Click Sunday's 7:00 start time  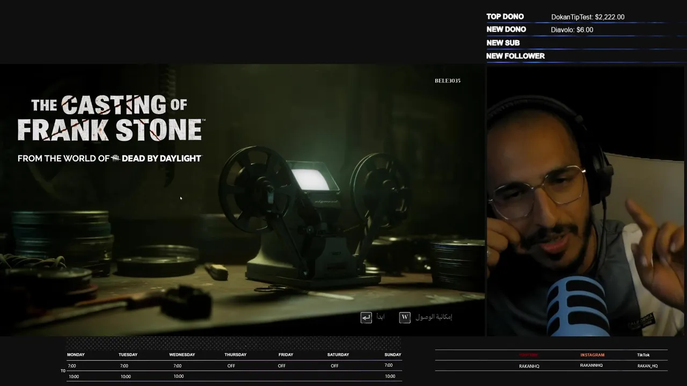[389, 365]
